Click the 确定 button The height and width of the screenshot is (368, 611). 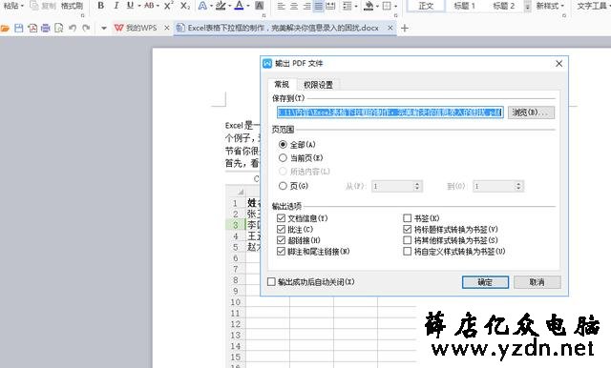pyautogui.click(x=485, y=282)
